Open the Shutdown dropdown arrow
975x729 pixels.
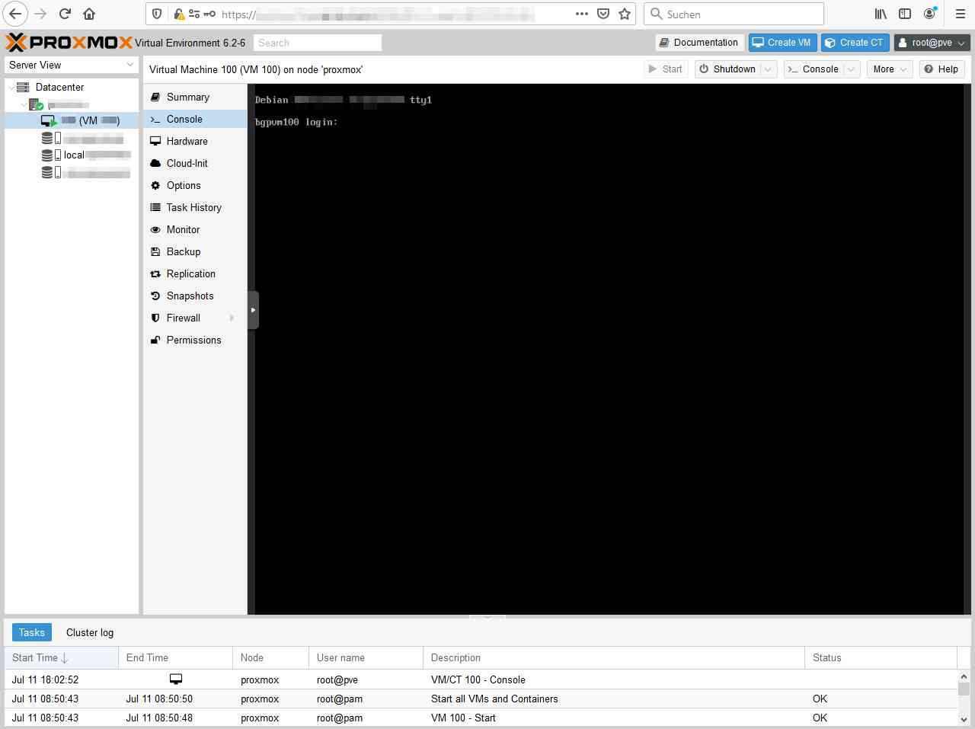click(x=768, y=69)
